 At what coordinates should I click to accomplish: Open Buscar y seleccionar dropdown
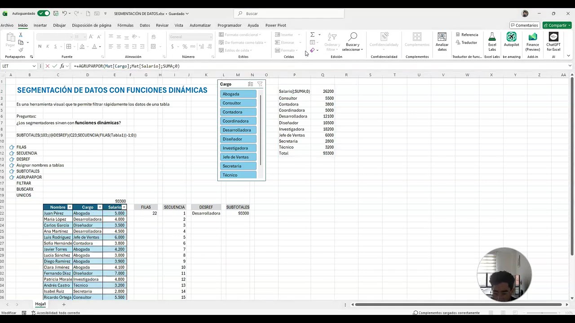[x=353, y=41]
